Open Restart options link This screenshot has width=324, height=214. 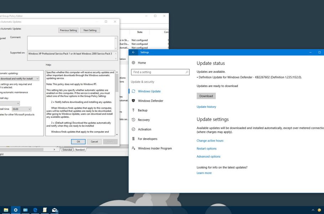coord(207,149)
